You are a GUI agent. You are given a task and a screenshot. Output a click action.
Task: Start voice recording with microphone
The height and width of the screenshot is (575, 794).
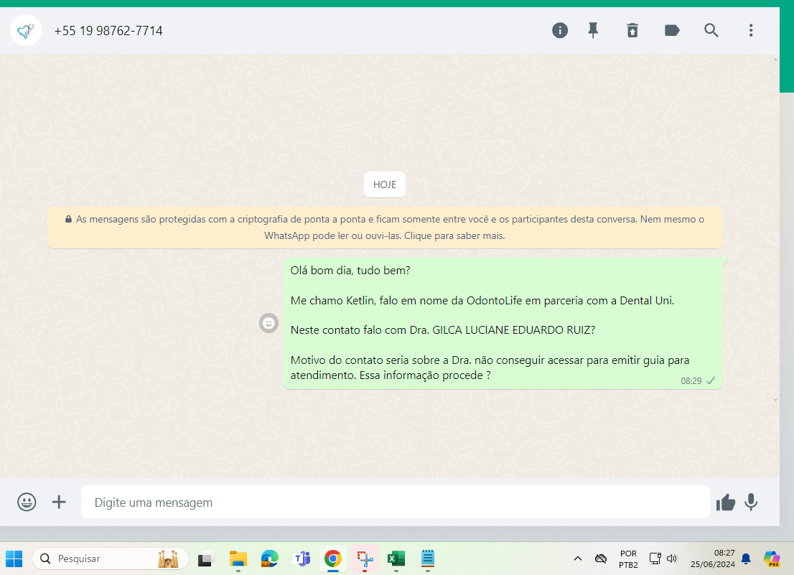coord(751,502)
